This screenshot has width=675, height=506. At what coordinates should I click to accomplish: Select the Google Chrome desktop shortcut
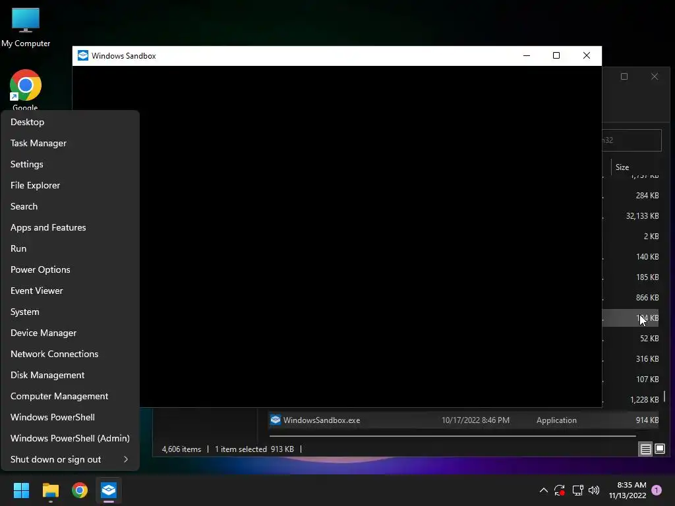click(x=26, y=90)
